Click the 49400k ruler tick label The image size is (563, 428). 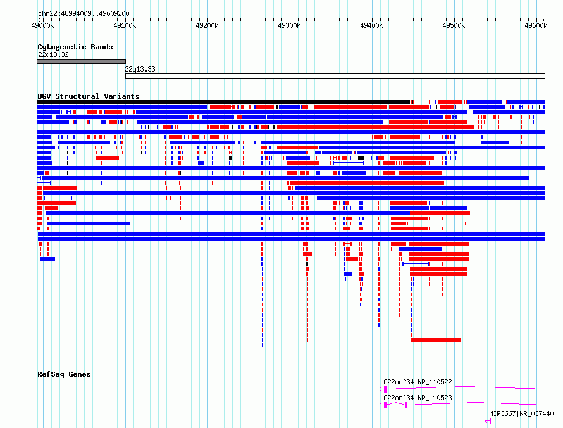[371, 25]
